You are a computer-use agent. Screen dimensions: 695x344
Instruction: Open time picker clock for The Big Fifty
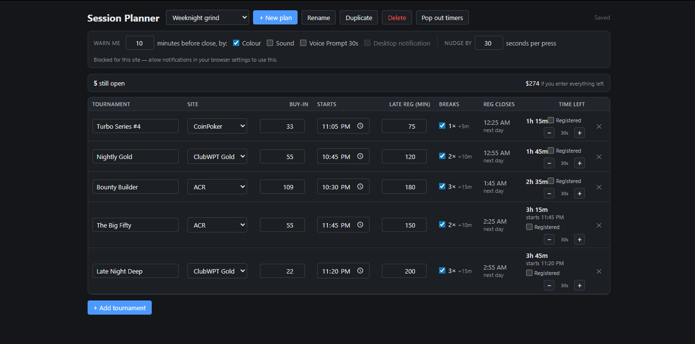pyautogui.click(x=360, y=225)
